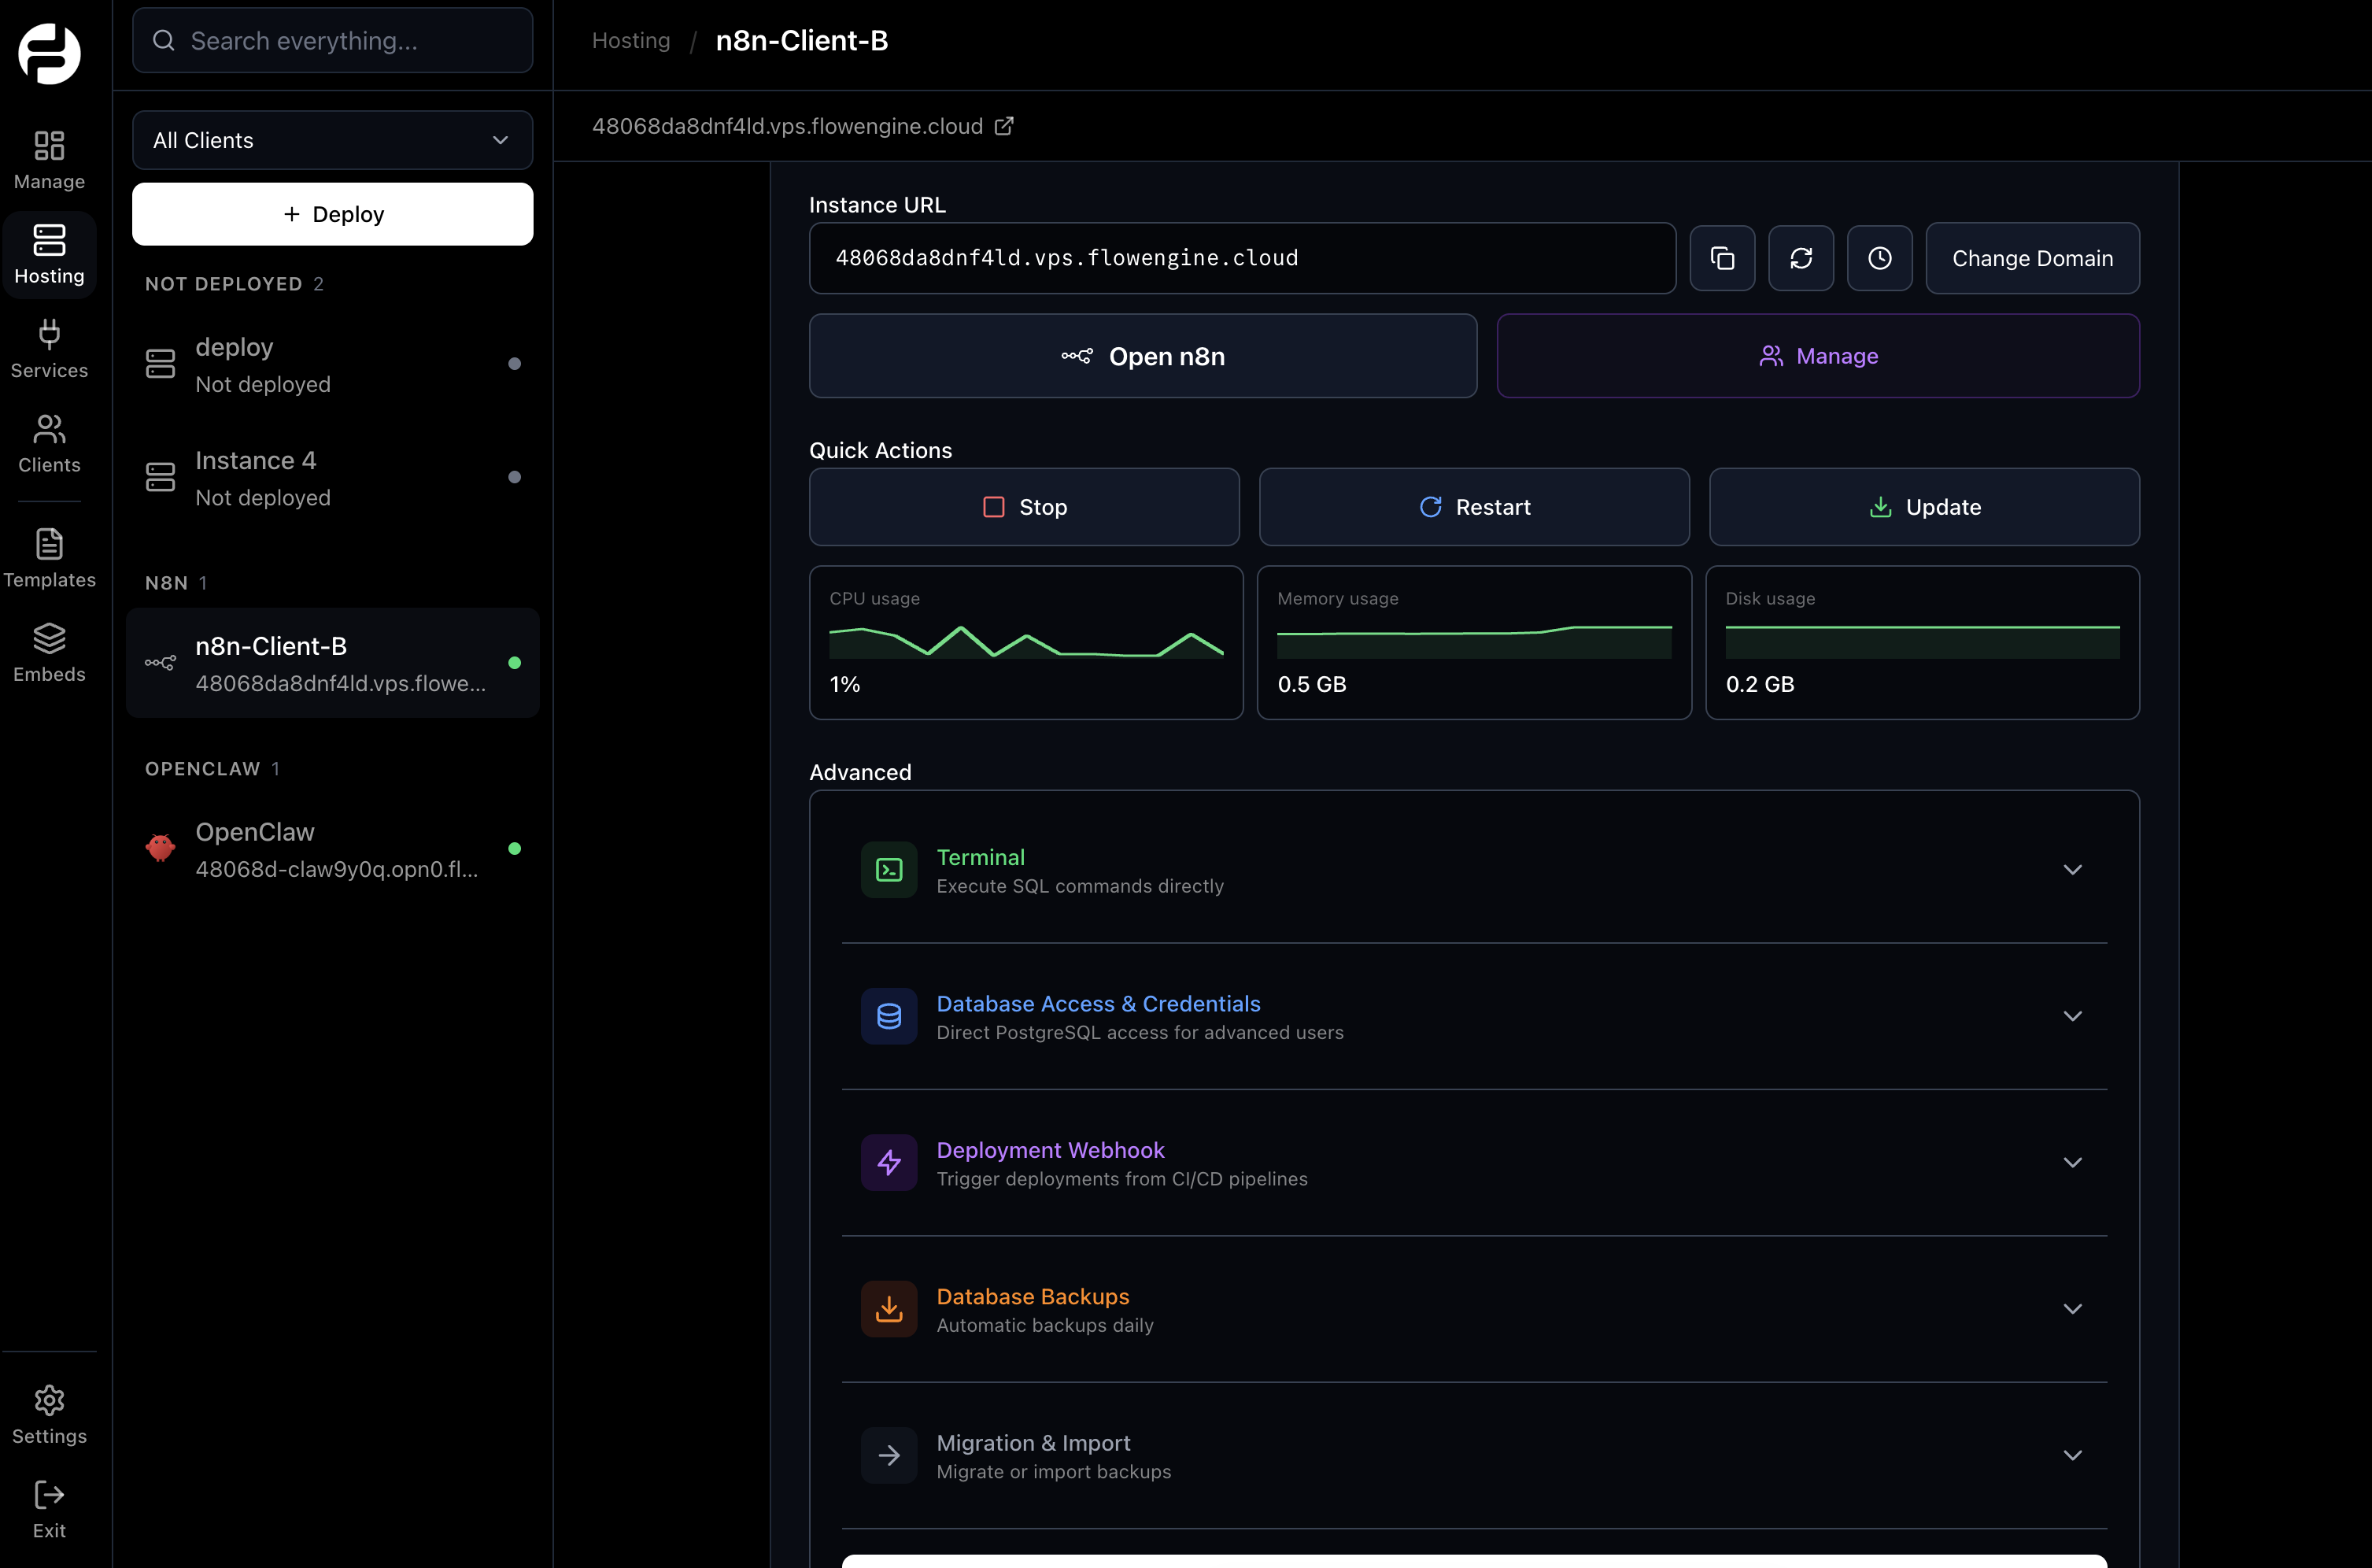Expand the Database Backups section

coord(2071,1308)
